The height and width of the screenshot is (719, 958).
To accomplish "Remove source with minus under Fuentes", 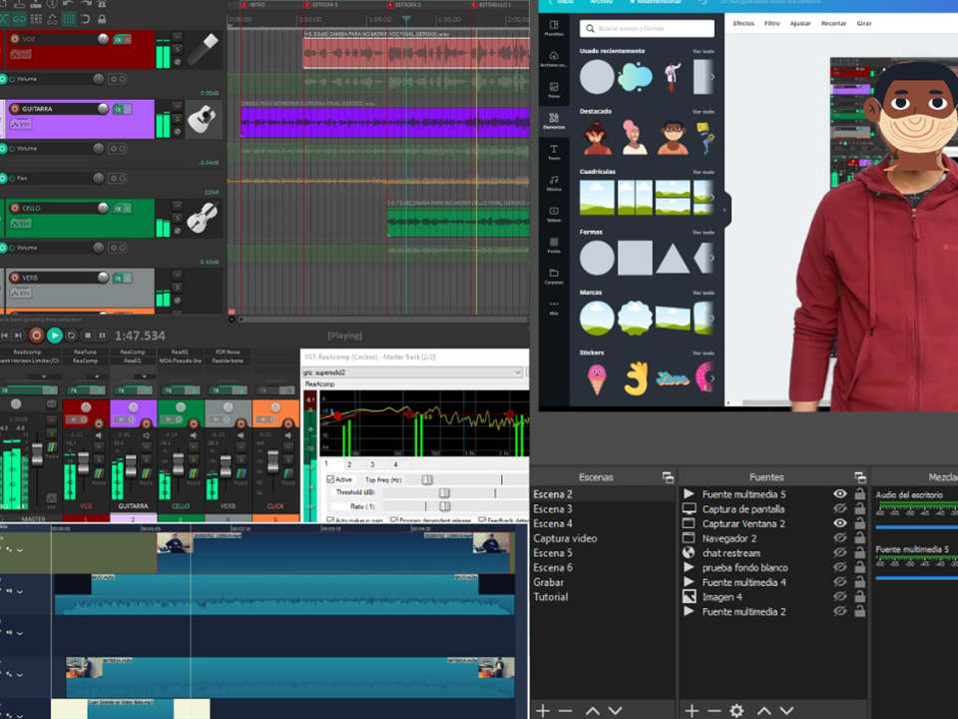I will coord(714,710).
